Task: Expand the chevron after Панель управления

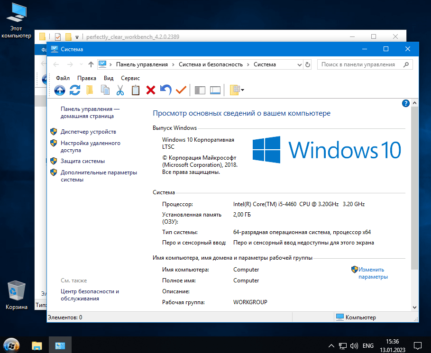Action: [x=173, y=64]
